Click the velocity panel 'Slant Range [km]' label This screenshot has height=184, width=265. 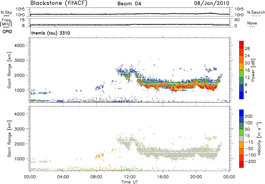pyautogui.click(x=9, y=138)
